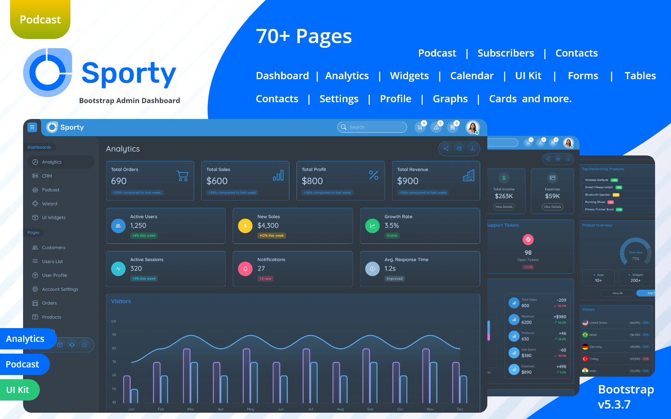
Task: Click View Details under Expenses card
Action: coord(552,207)
